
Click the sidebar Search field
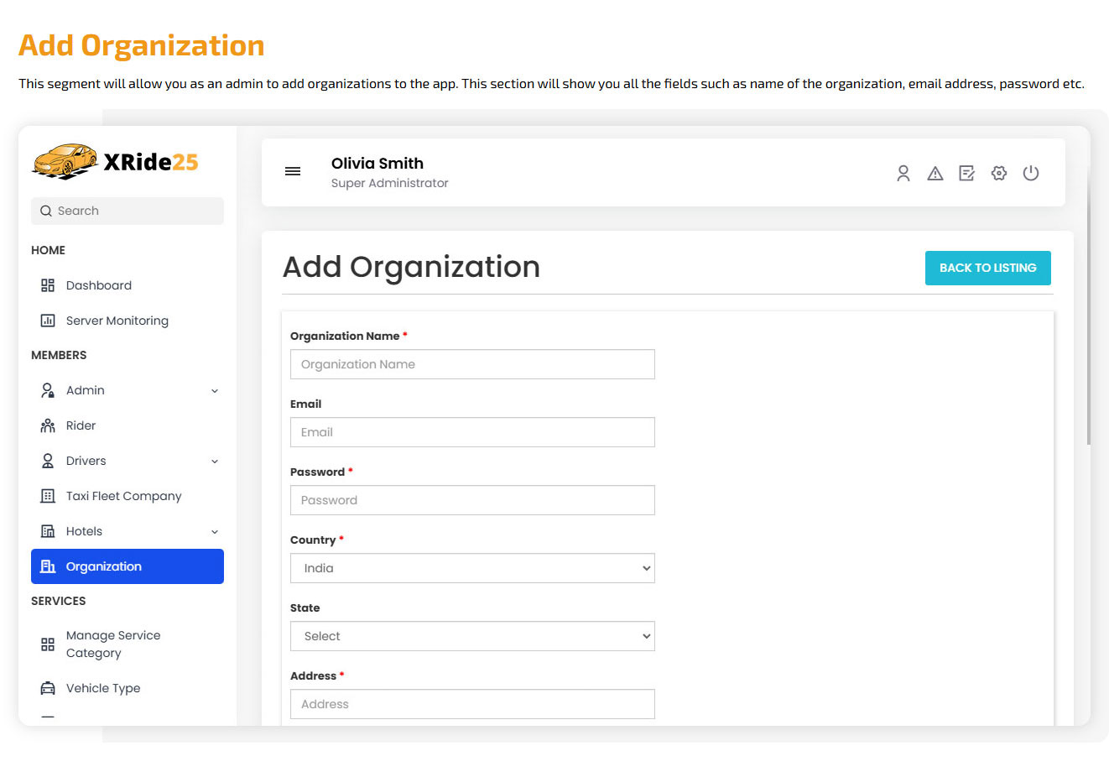coord(128,211)
